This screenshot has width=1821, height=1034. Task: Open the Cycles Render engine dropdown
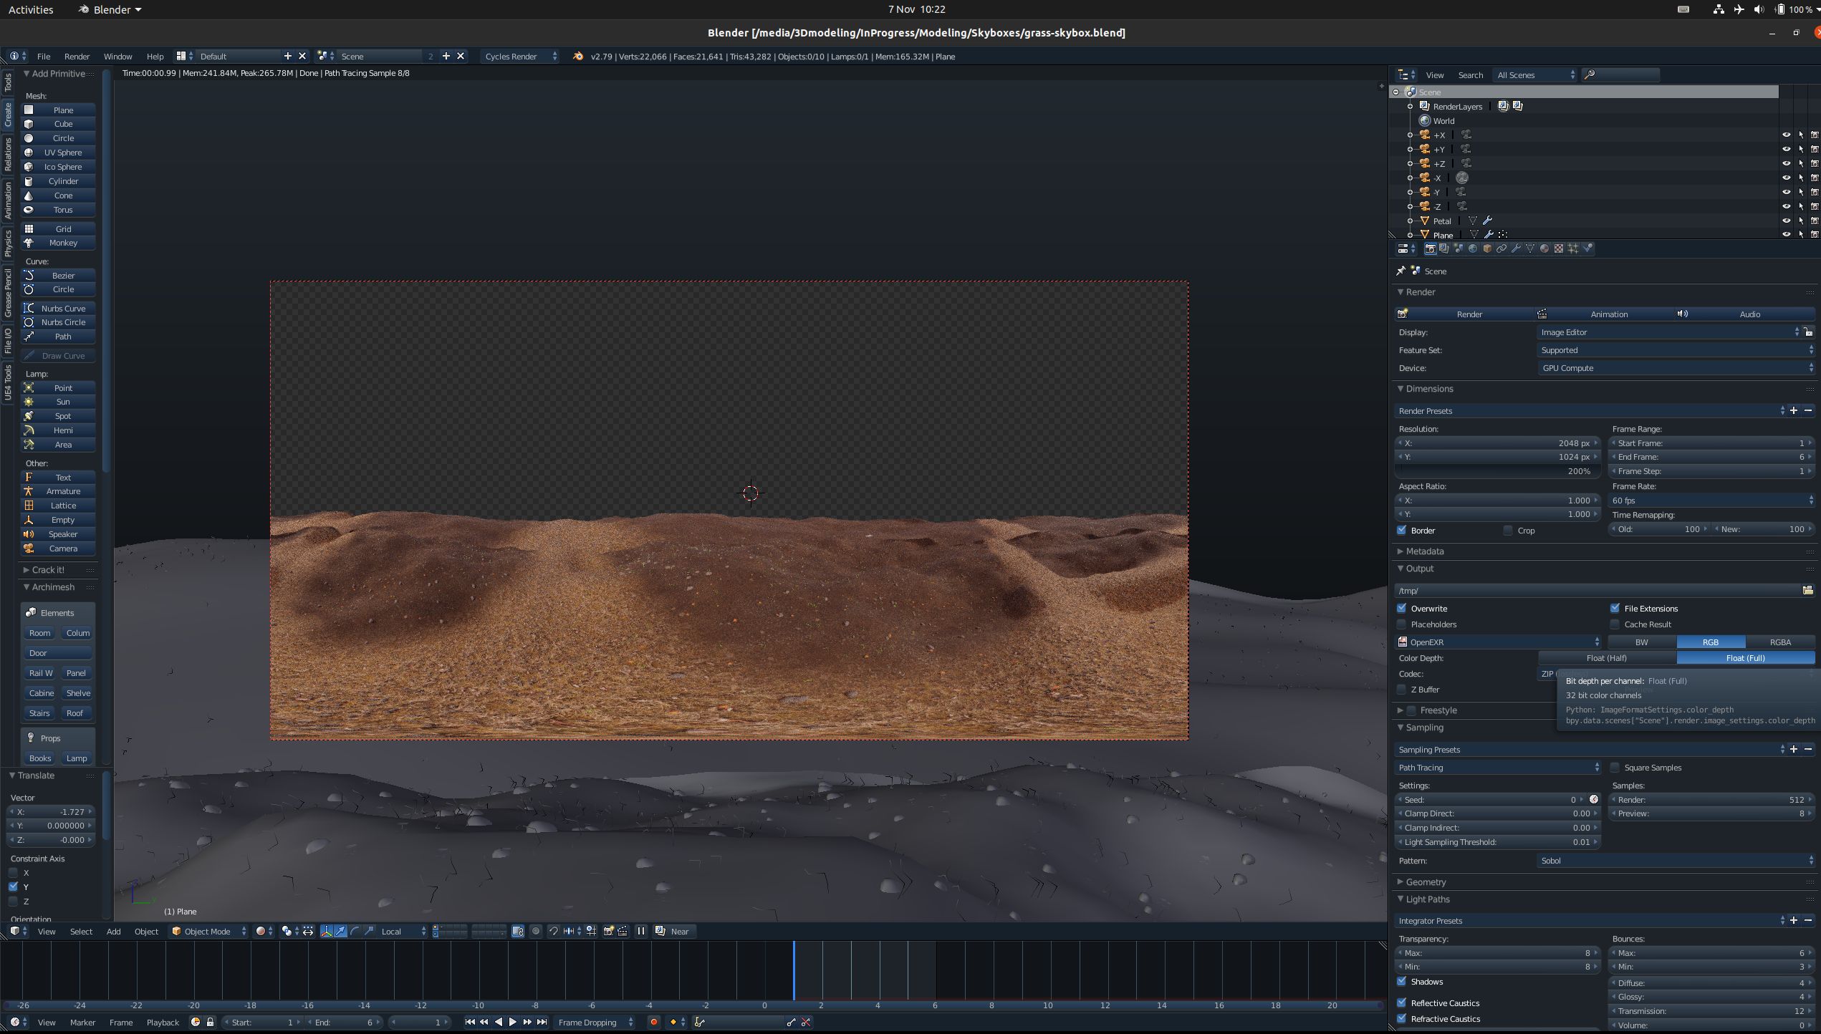[x=520, y=56]
